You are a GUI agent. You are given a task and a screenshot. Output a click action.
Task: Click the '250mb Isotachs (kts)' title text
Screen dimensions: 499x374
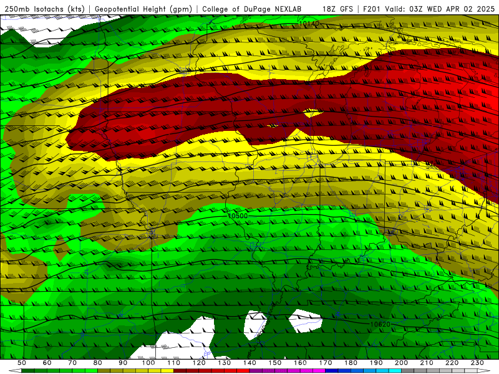[x=44, y=9]
